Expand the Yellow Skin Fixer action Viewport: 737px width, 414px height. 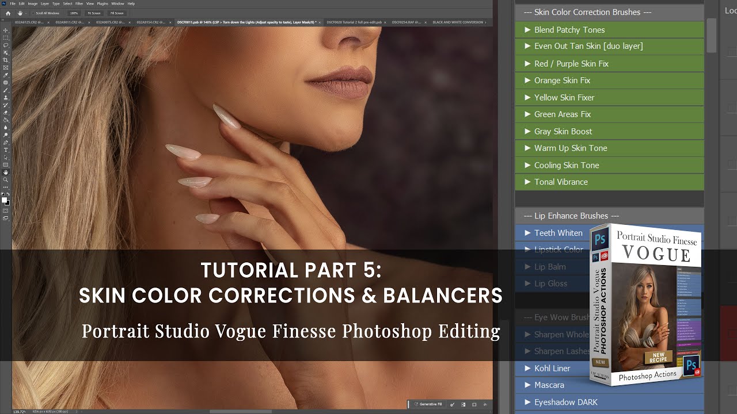[x=527, y=98]
